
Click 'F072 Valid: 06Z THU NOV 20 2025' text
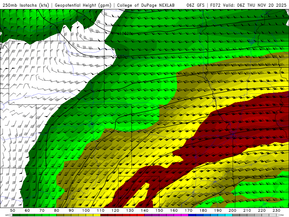coord(248,5)
